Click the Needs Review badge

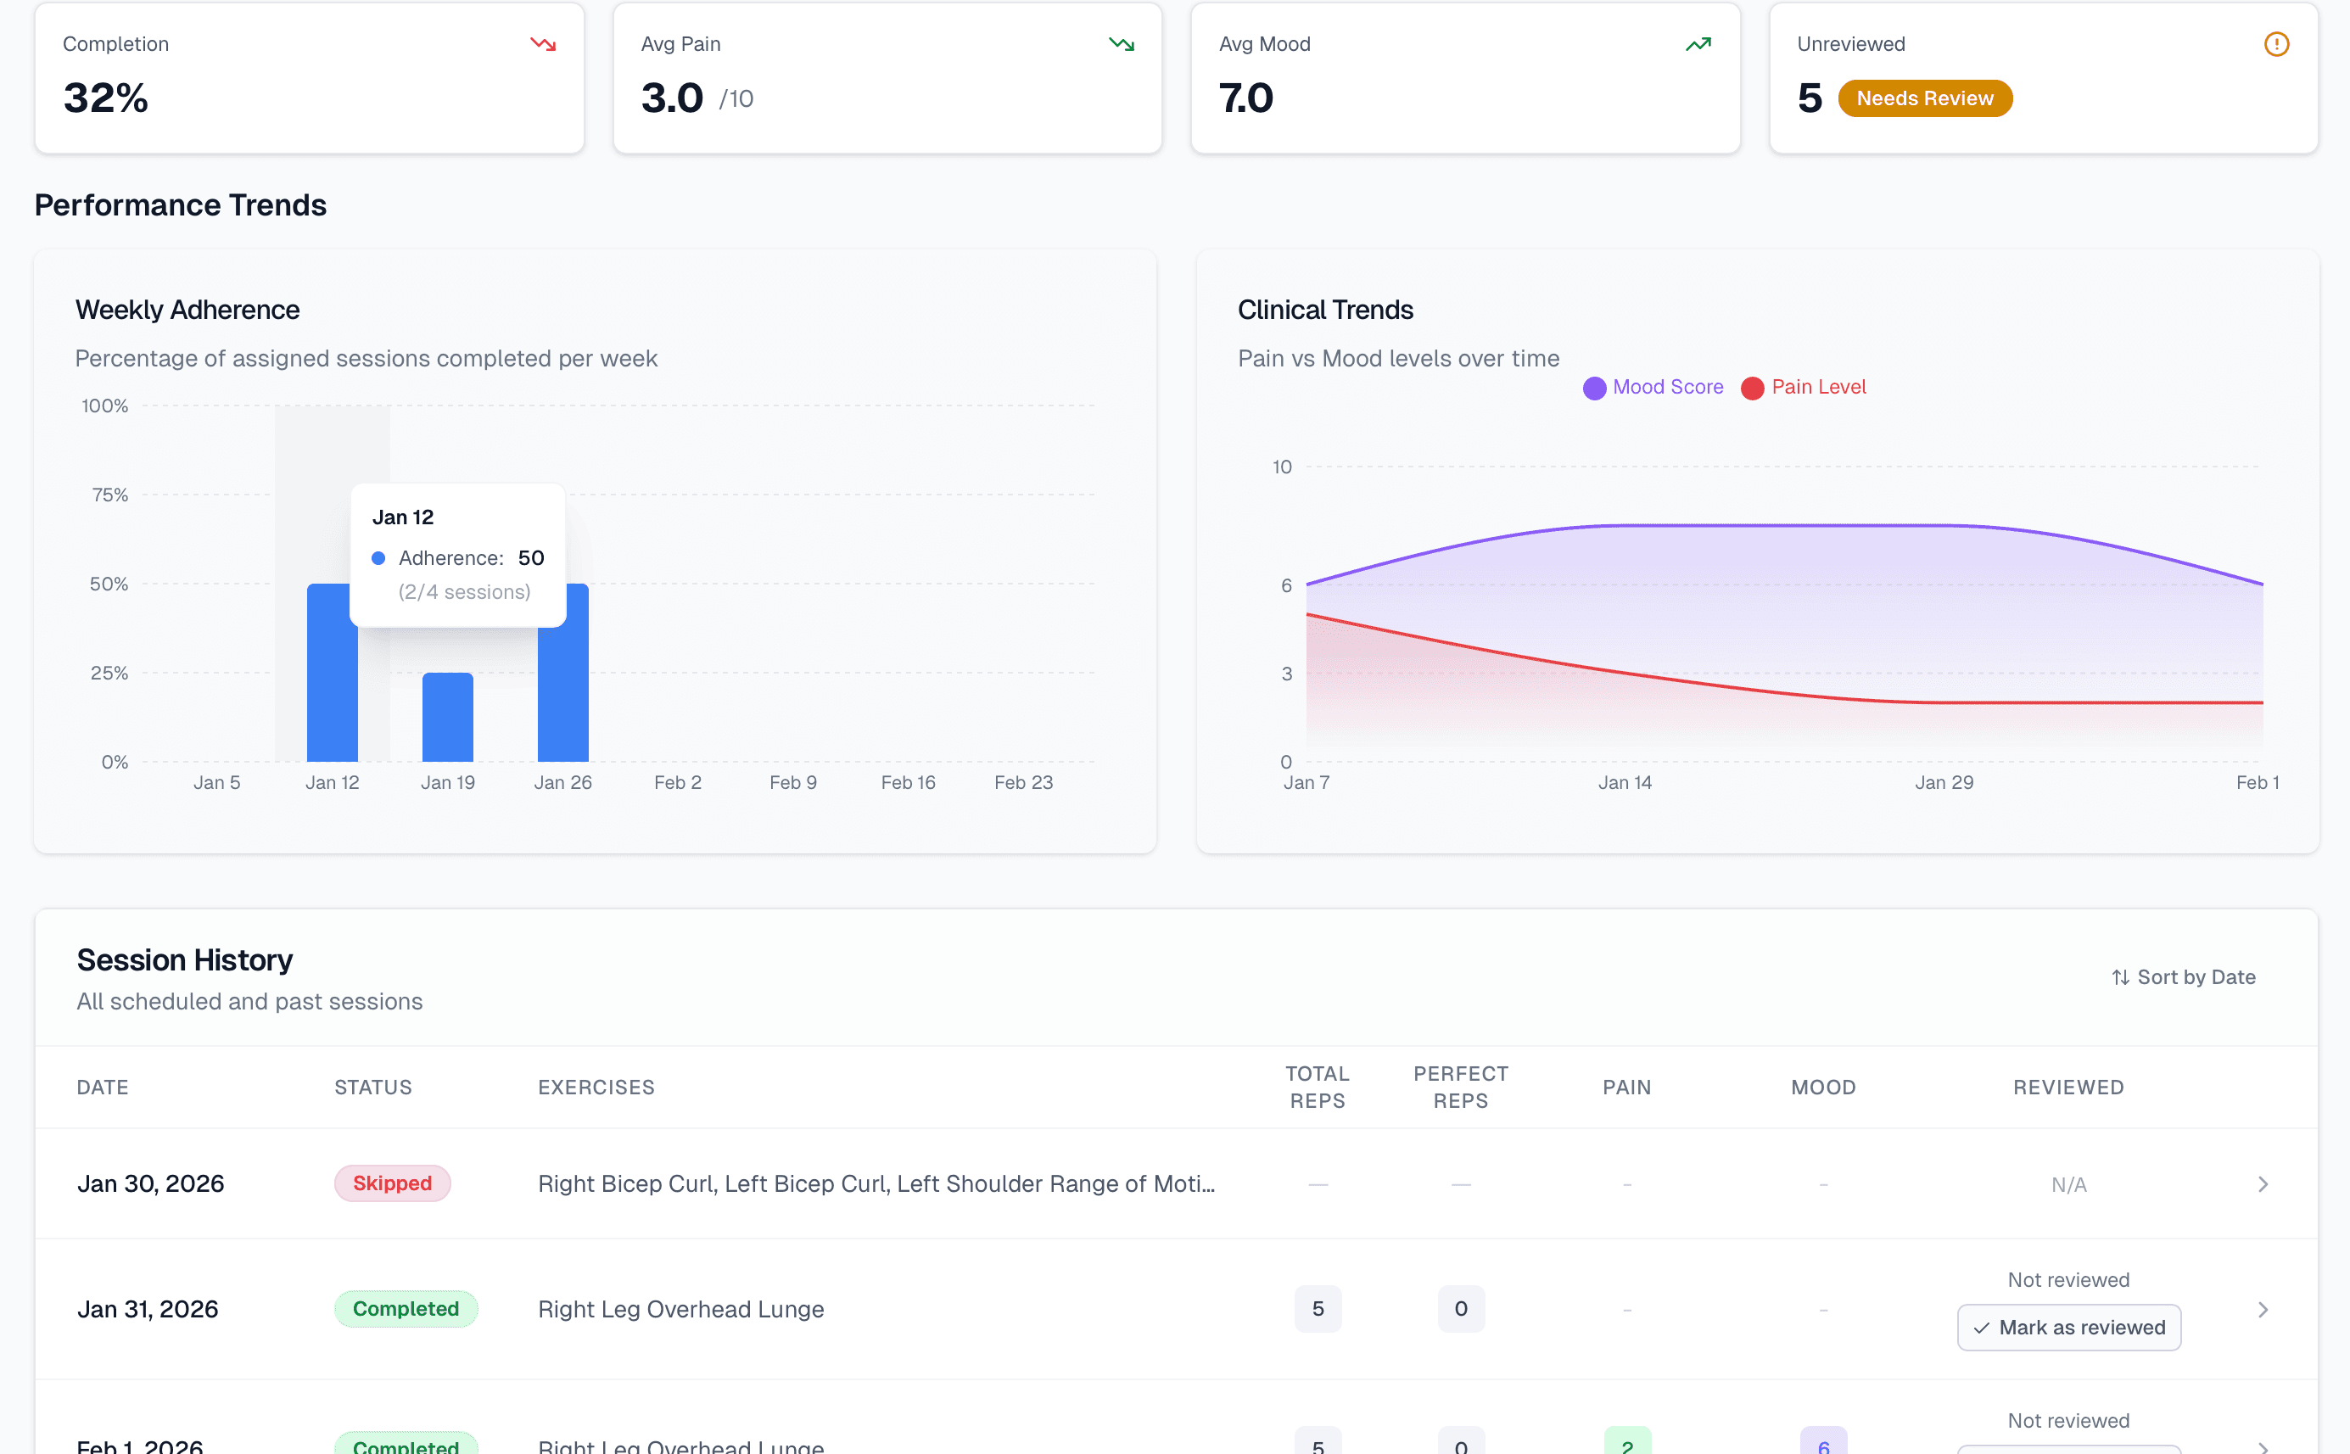click(1924, 98)
